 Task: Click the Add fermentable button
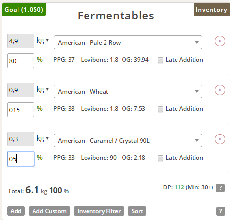tap(16, 211)
